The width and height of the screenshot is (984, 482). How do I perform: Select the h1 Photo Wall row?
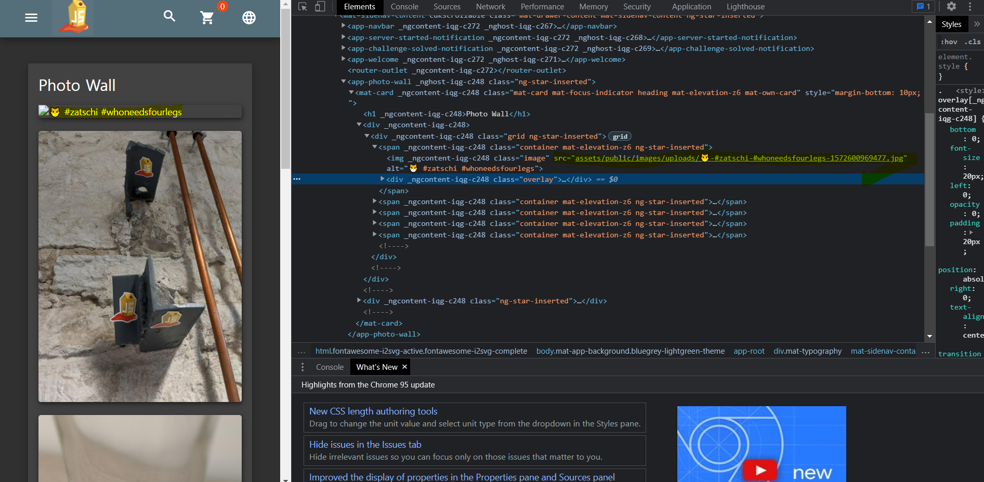point(447,114)
